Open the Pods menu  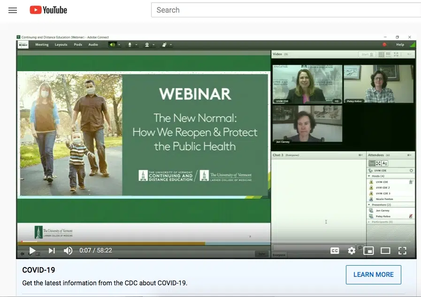point(78,45)
